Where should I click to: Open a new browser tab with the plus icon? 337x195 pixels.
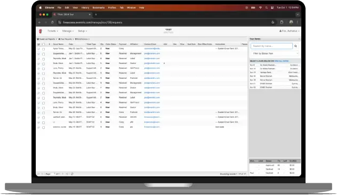click(96, 14)
